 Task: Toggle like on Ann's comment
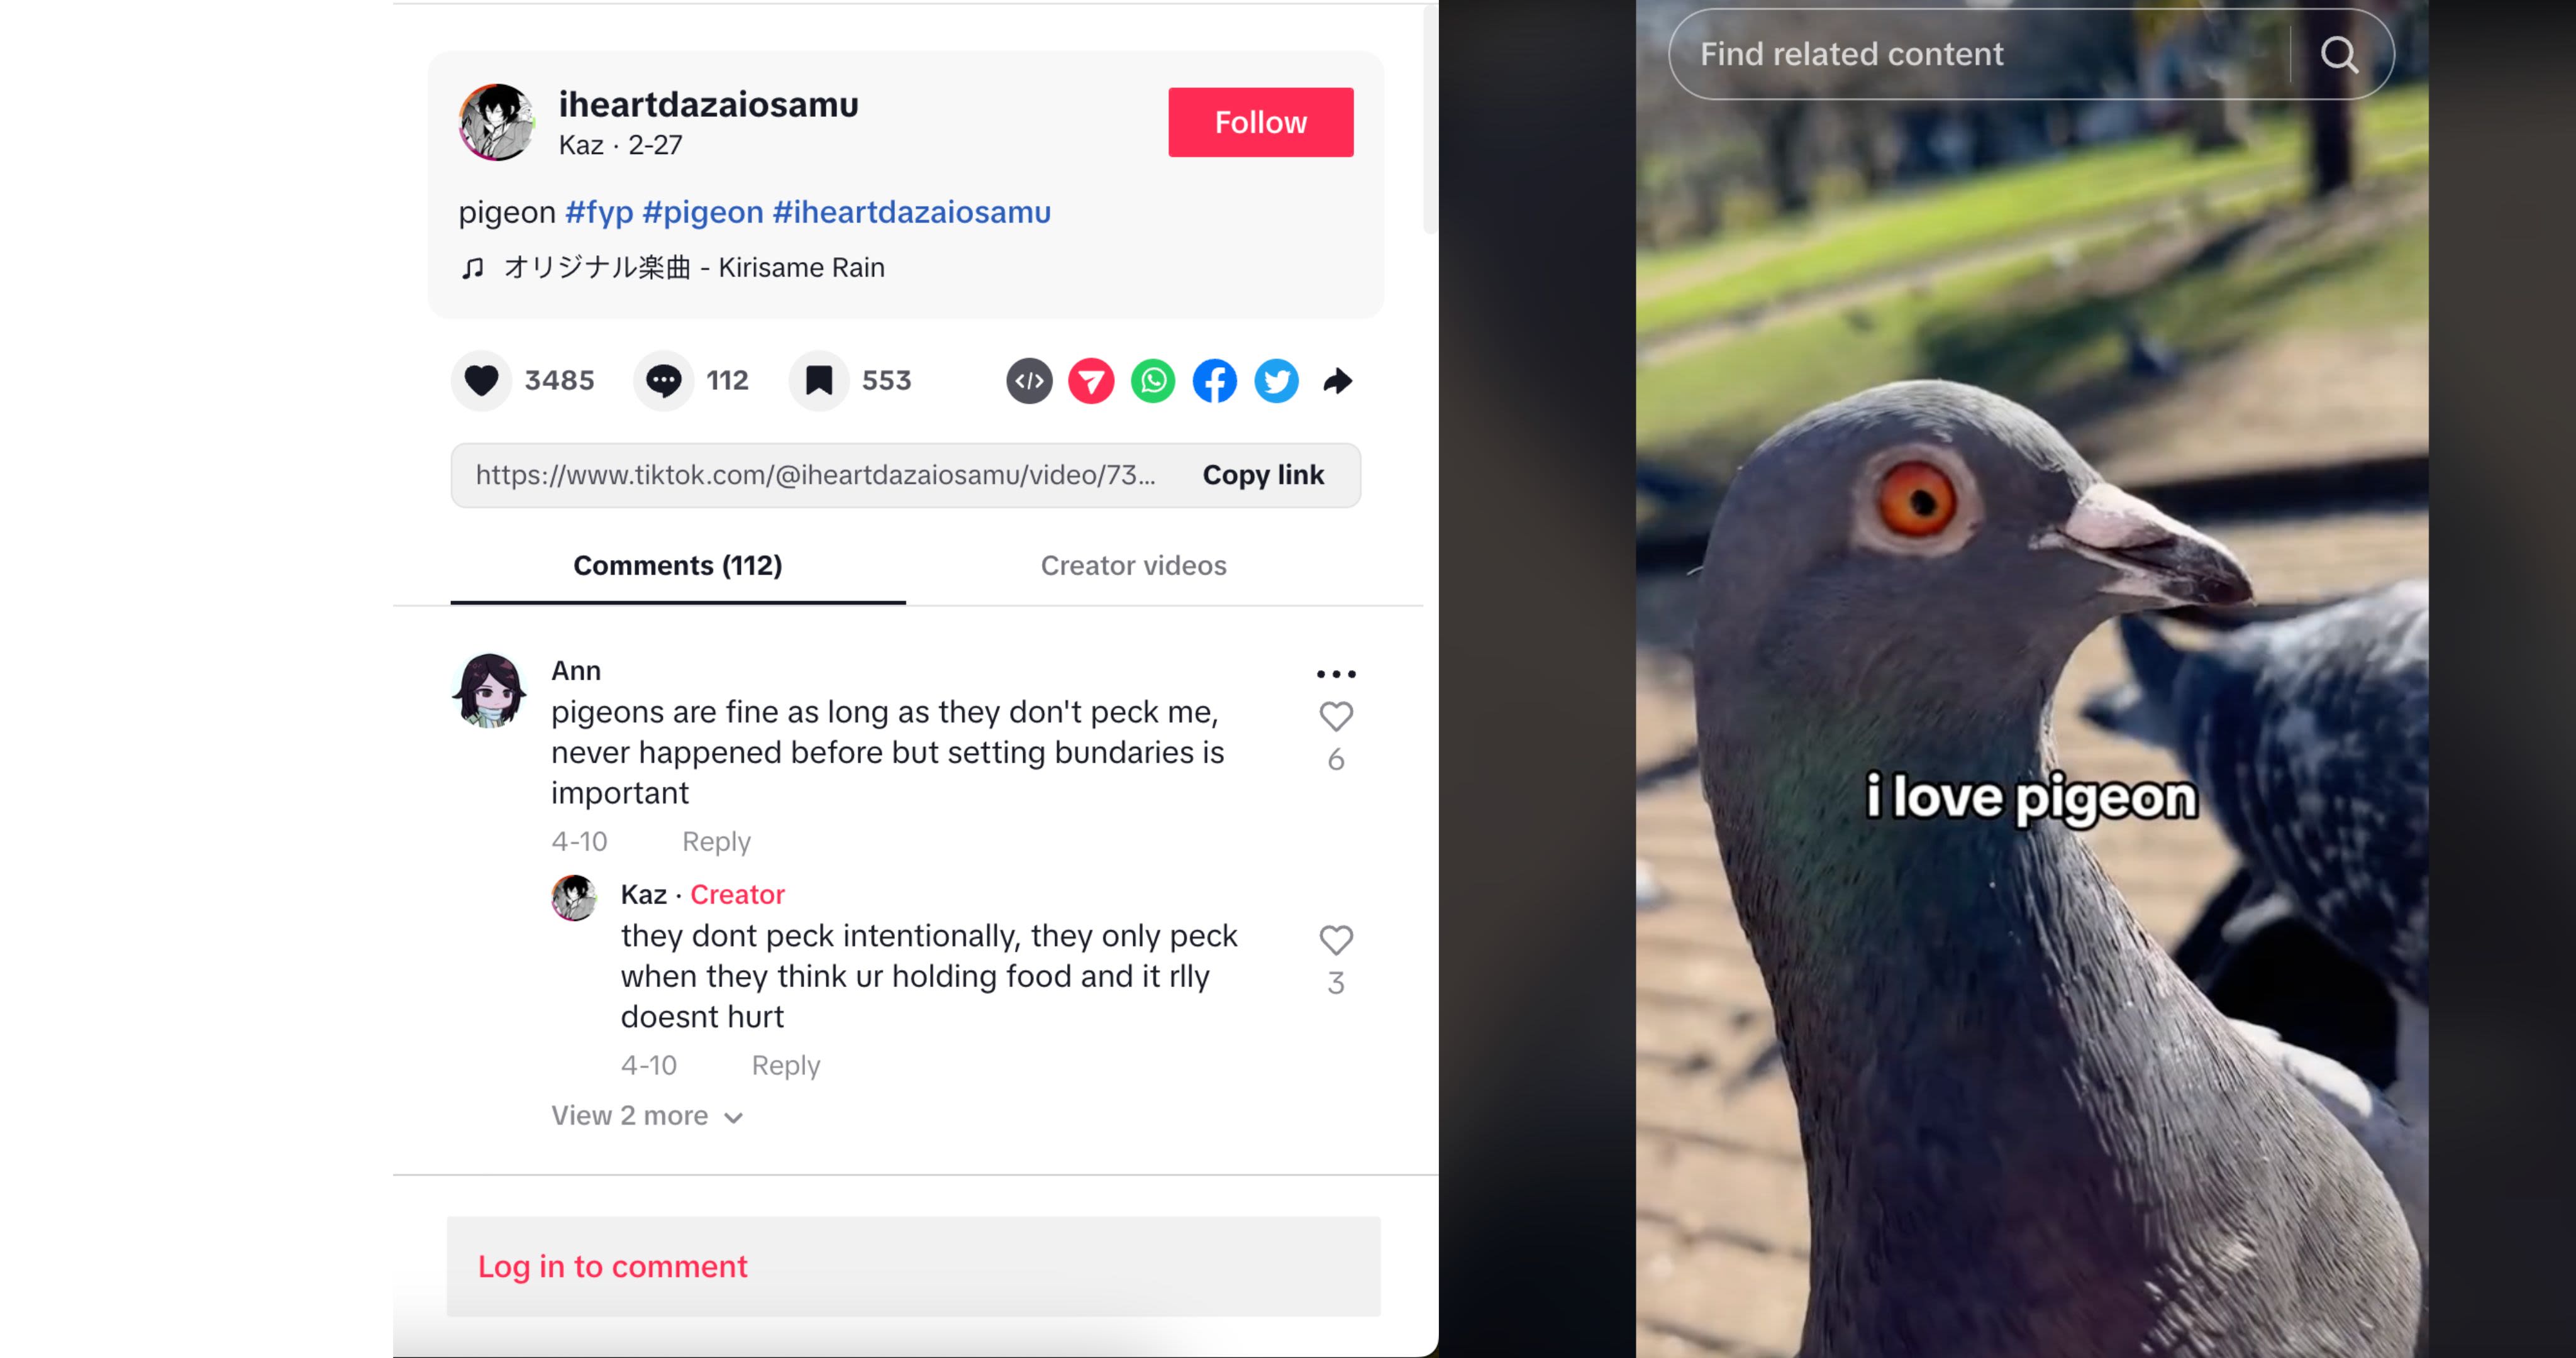click(x=1336, y=716)
